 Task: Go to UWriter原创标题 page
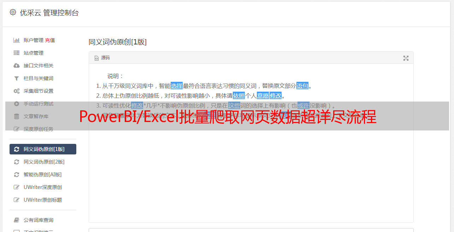[x=43, y=200]
